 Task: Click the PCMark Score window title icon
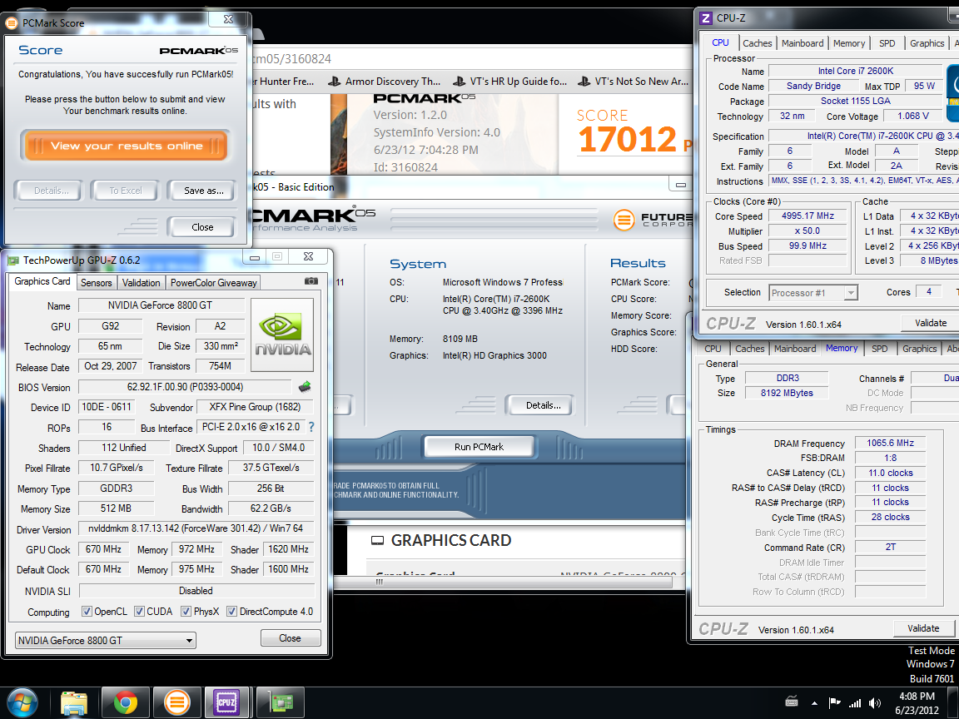(11, 23)
